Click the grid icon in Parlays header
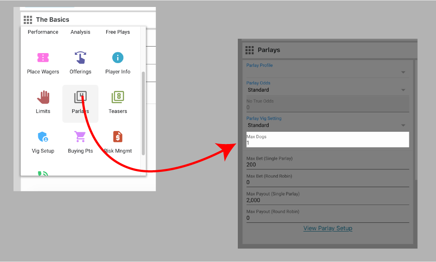The image size is (436, 262). [x=250, y=50]
